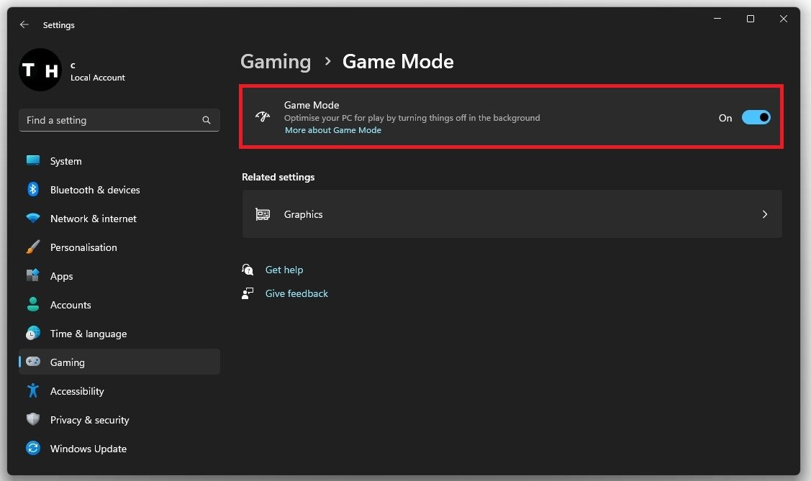This screenshot has width=811, height=481.
Task: Go back using the back arrow button
Action: click(x=24, y=24)
